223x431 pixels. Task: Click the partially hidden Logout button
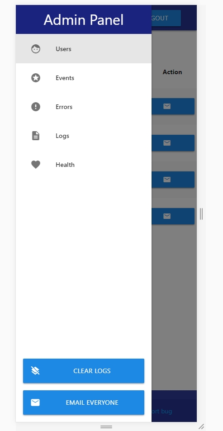166,18
